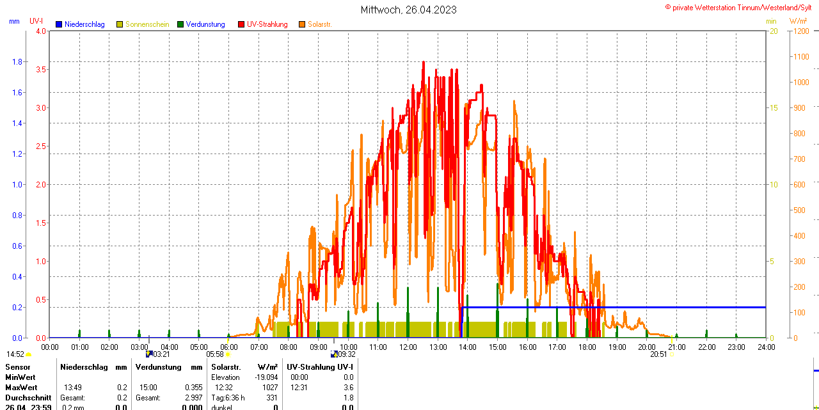Click the moon icon beside 09:32
This screenshot has width=819, height=410.
click(x=333, y=354)
